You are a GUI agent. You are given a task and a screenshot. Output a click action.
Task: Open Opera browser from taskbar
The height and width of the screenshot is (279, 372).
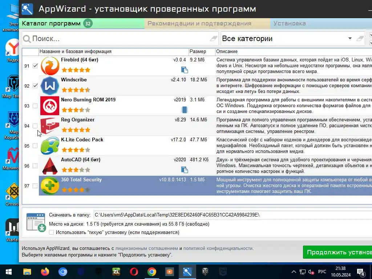point(134,272)
